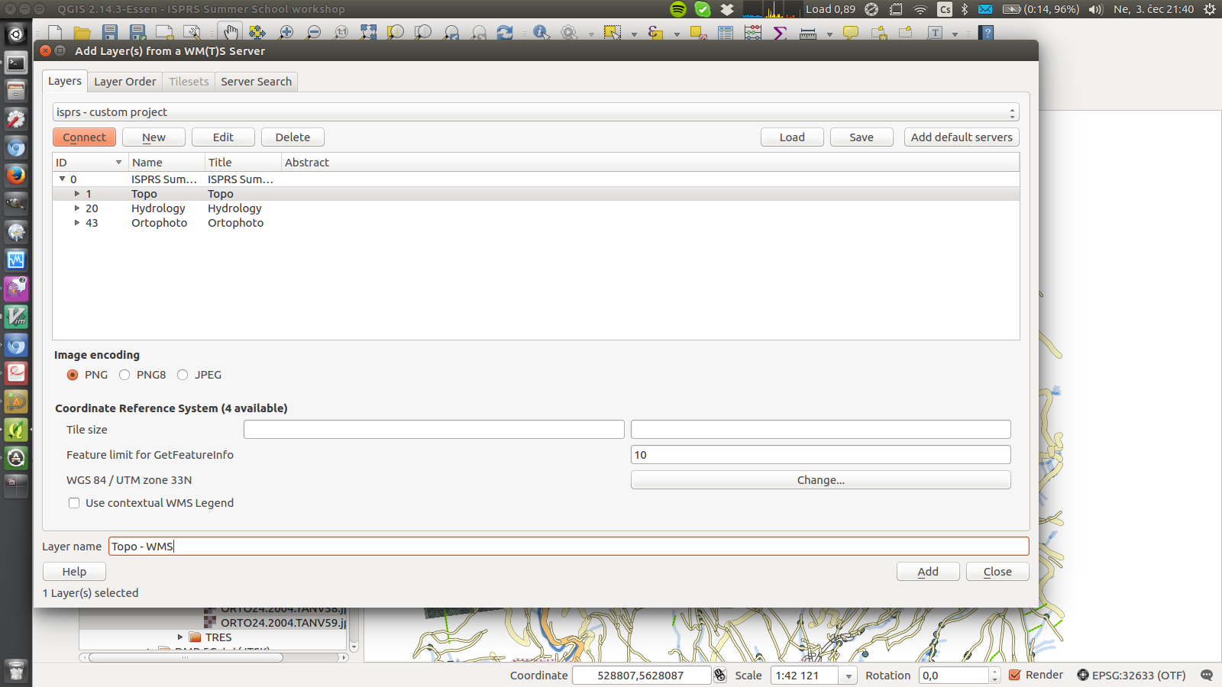Click the first Tile size input field
The image size is (1222, 687).
pos(434,430)
